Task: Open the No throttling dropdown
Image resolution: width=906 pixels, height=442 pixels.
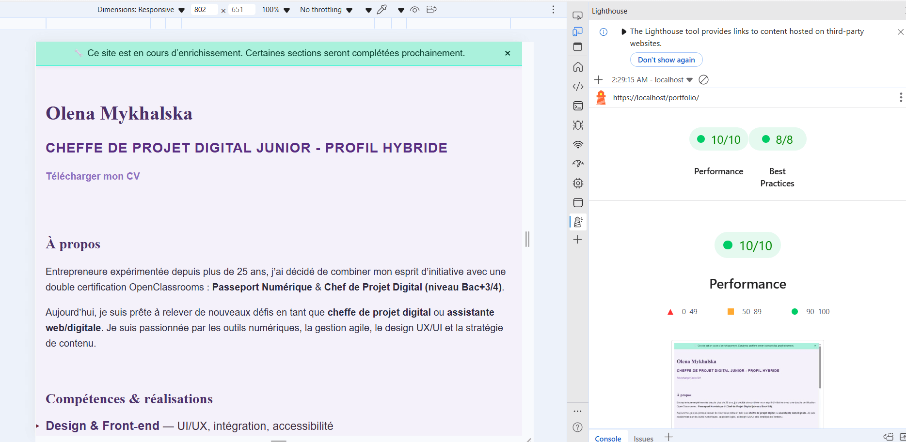Action: click(326, 10)
